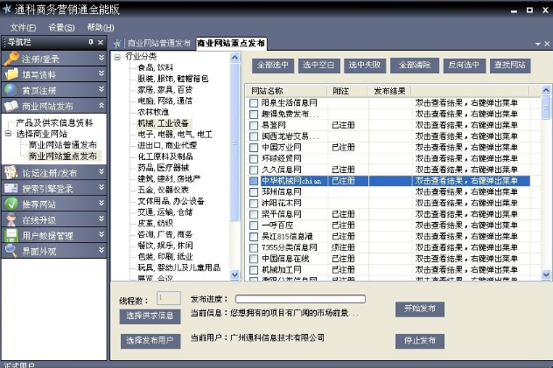The height and width of the screenshot is (368, 553).
Task: Click the folder icon beside 填写资料
Action: (x=10, y=74)
